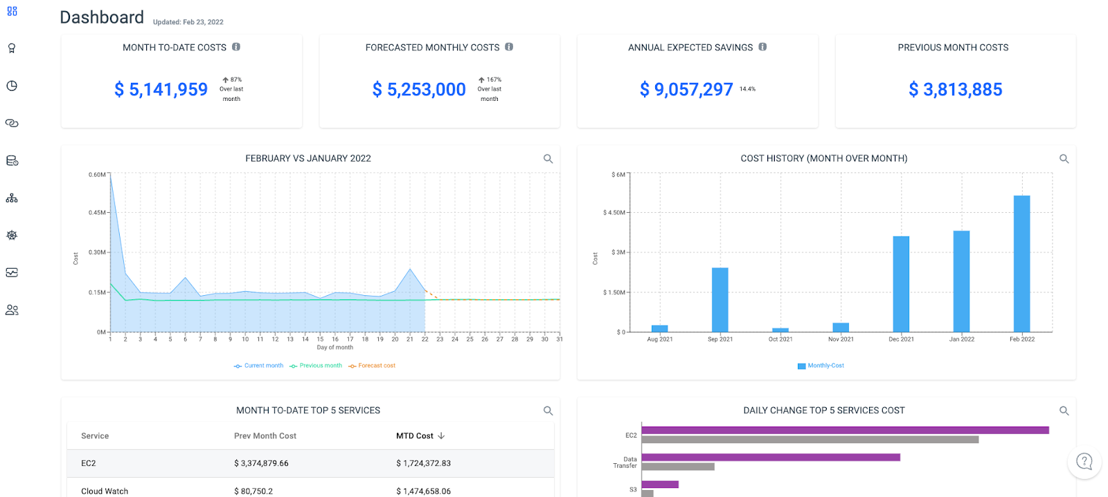Image resolution: width=1108 pixels, height=497 pixels.
Task: Sort table by MTD Cost column arrow
Action: point(441,436)
